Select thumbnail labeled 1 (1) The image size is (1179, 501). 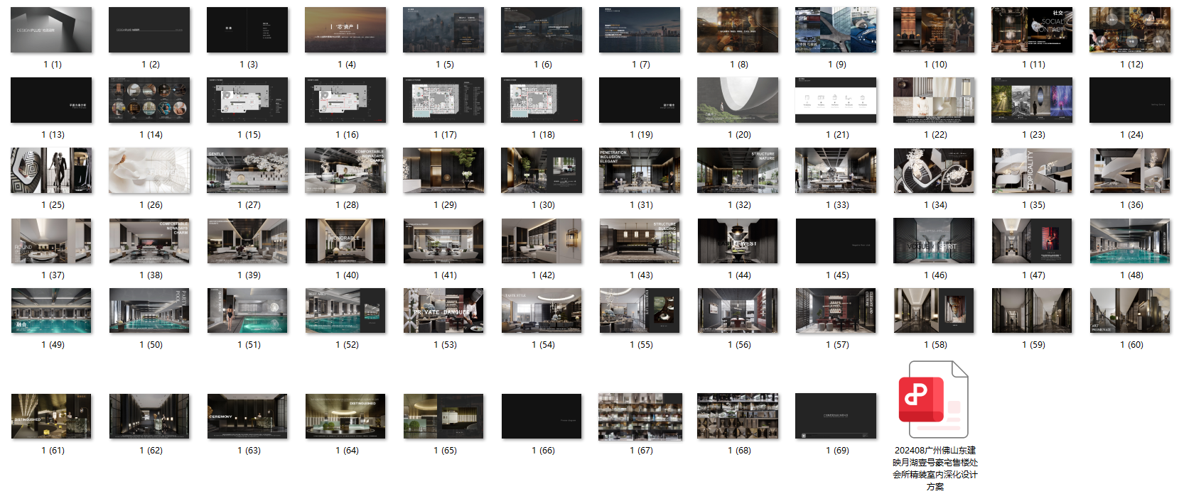point(51,30)
